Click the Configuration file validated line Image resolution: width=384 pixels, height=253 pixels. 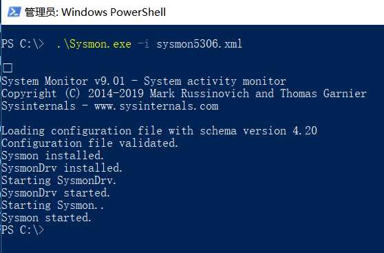coord(89,143)
